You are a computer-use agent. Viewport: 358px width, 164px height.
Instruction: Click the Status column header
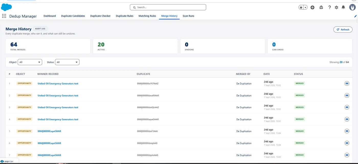point(298,74)
